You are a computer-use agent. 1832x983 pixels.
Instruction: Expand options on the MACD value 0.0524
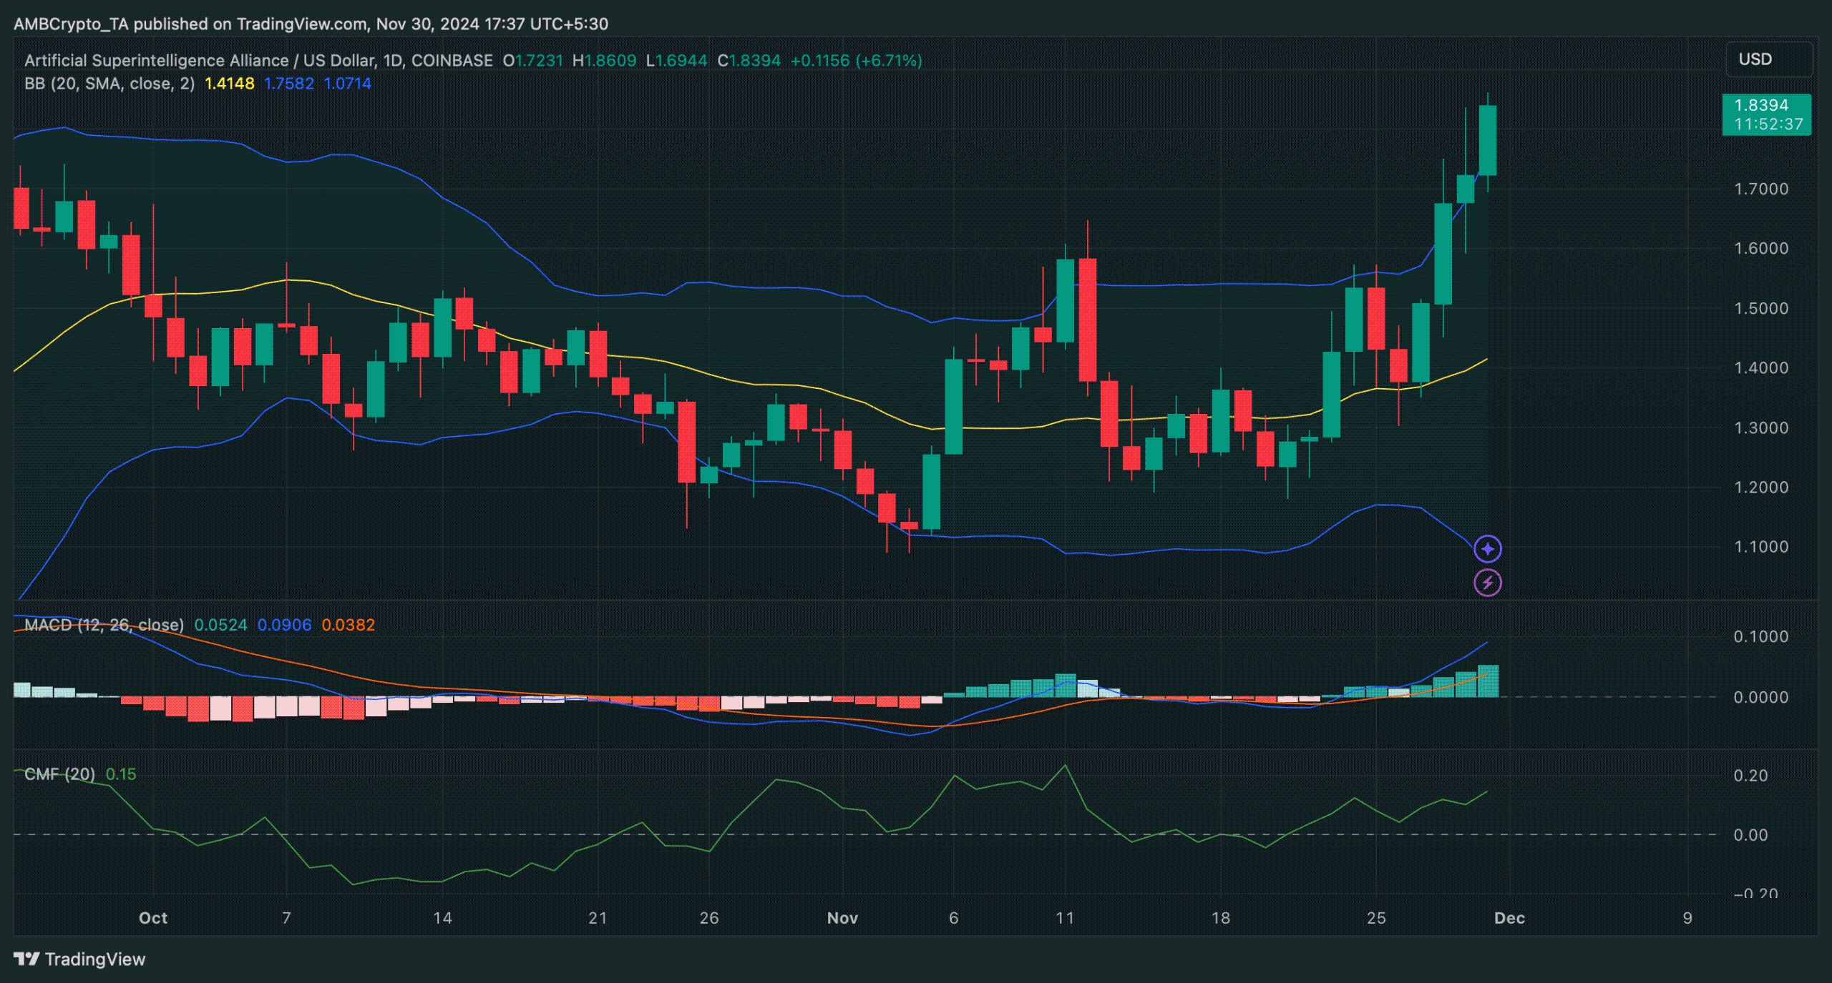click(x=222, y=624)
